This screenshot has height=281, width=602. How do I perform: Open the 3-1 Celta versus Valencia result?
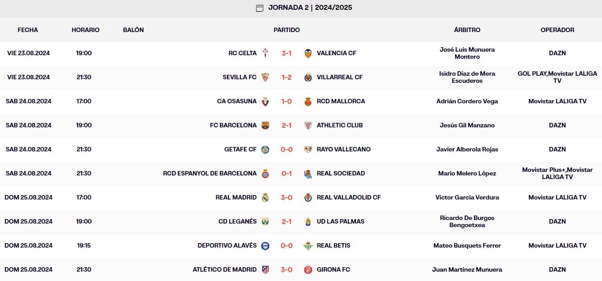(x=286, y=53)
